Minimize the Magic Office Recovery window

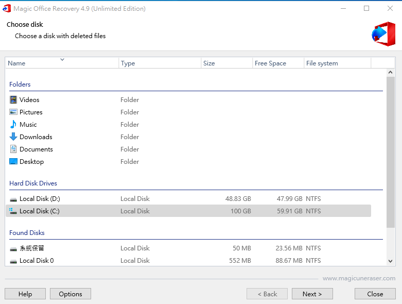point(343,8)
